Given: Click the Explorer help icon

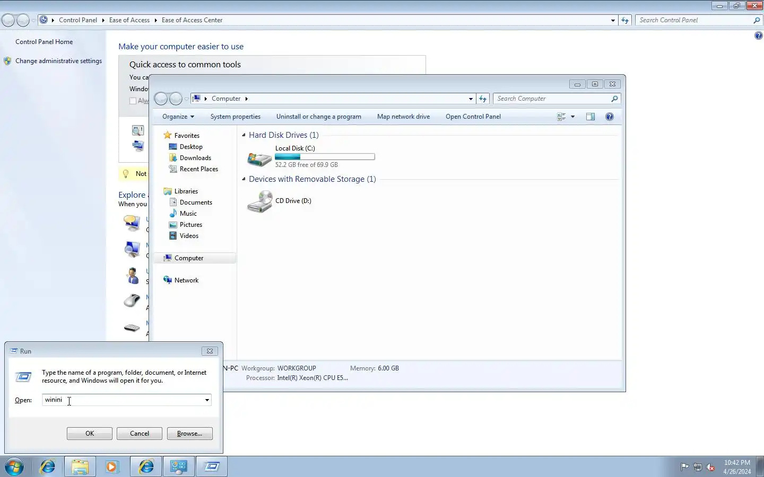Looking at the screenshot, I should pyautogui.click(x=610, y=117).
